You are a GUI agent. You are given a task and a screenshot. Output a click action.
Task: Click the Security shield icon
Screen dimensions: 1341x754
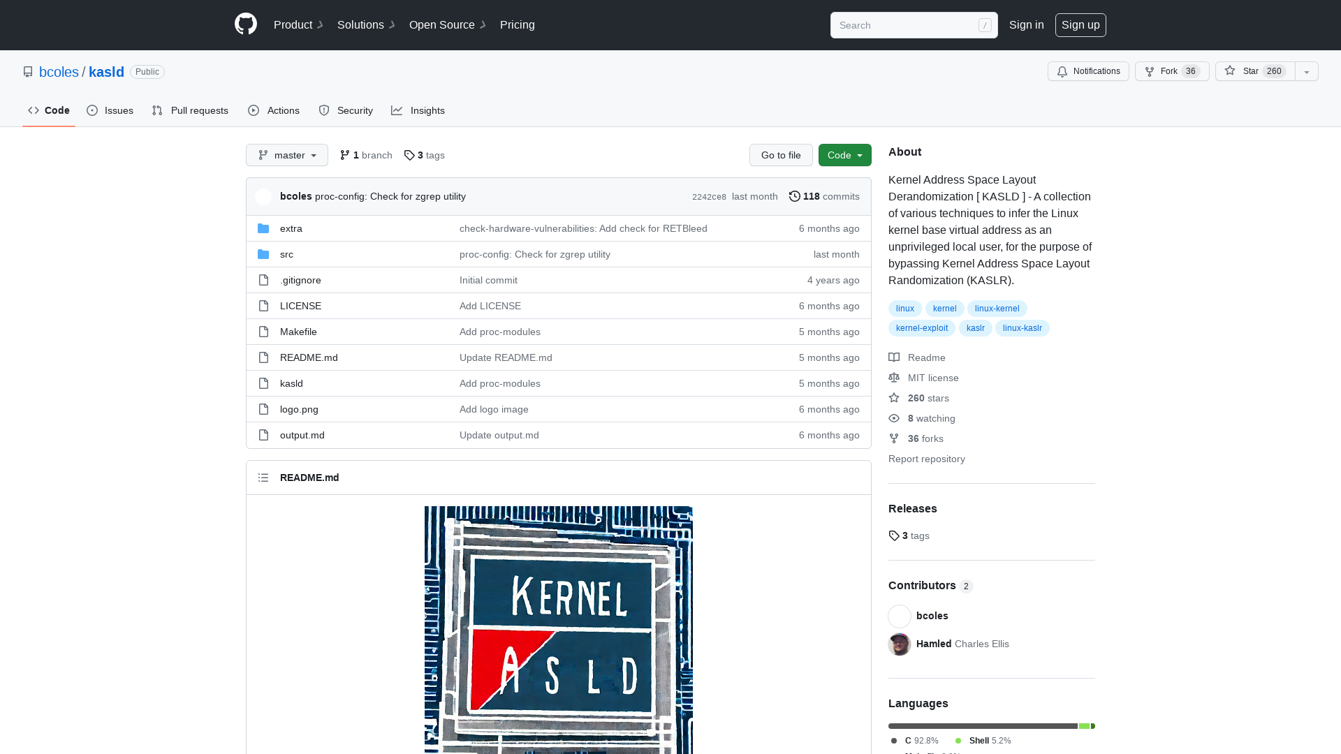[323, 110]
